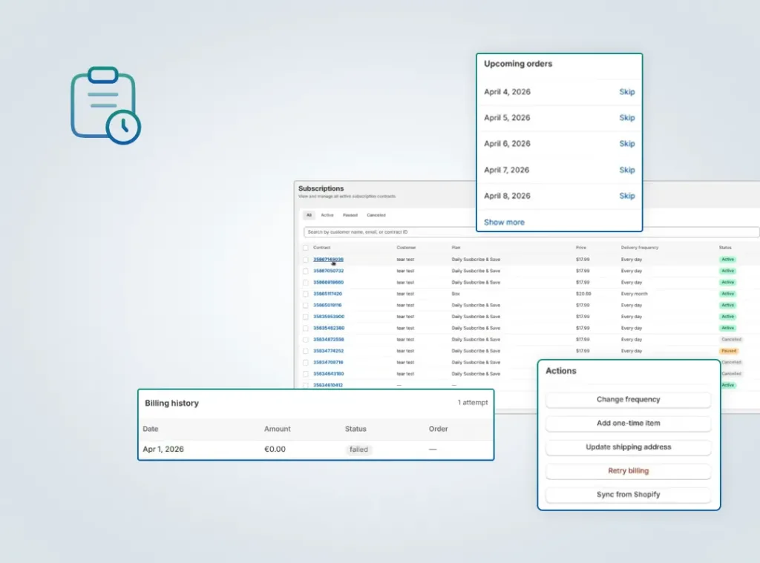Click the Subscriptions page title
The image size is (760, 563).
[x=321, y=188]
